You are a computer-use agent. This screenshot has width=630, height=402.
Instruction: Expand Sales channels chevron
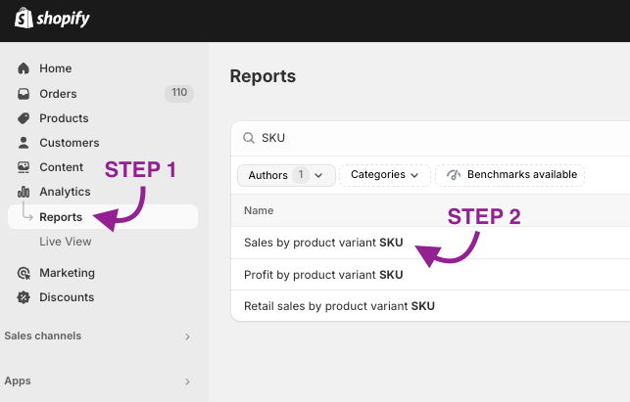[187, 336]
